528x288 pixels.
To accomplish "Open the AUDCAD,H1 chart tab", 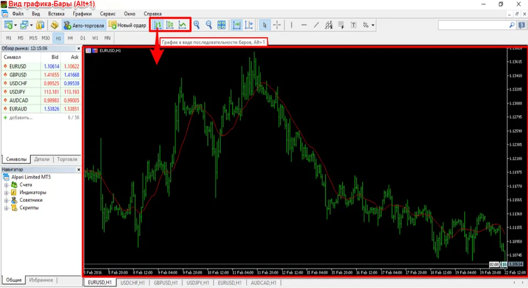I will point(263,283).
